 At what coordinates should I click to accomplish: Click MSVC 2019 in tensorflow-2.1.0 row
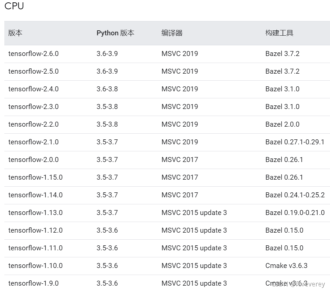(x=180, y=142)
